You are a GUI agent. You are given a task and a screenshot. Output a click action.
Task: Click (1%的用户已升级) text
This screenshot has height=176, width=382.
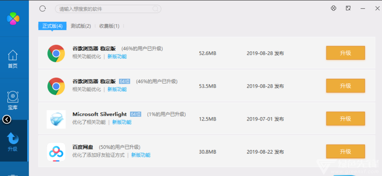point(166,114)
